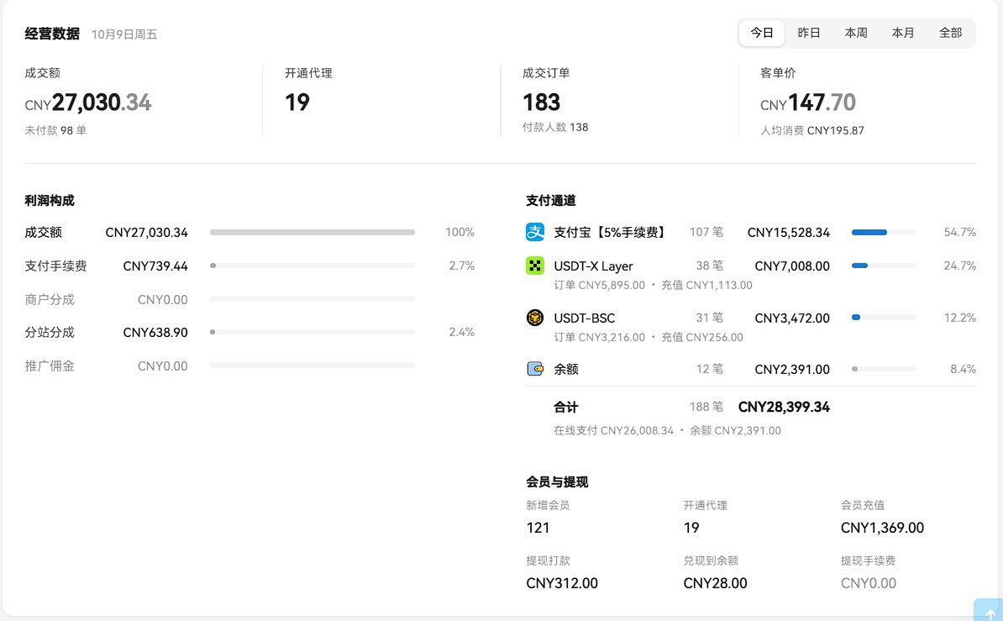Click the 提现打款 value CNY312.00
The image size is (1003, 621).
[562, 584]
